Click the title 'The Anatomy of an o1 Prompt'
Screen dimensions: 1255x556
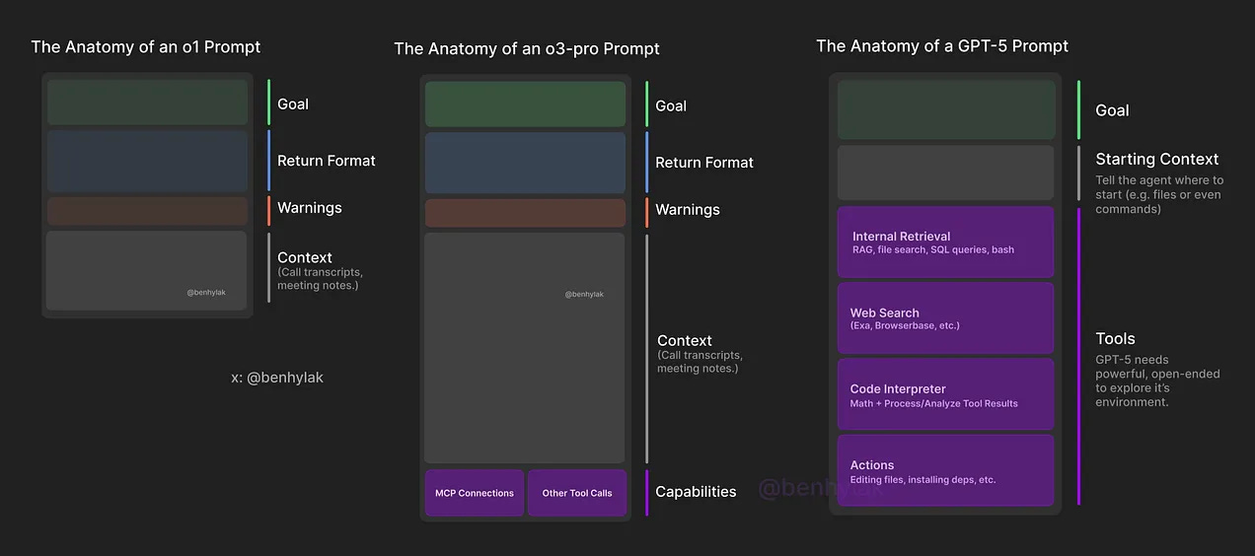[x=146, y=46]
